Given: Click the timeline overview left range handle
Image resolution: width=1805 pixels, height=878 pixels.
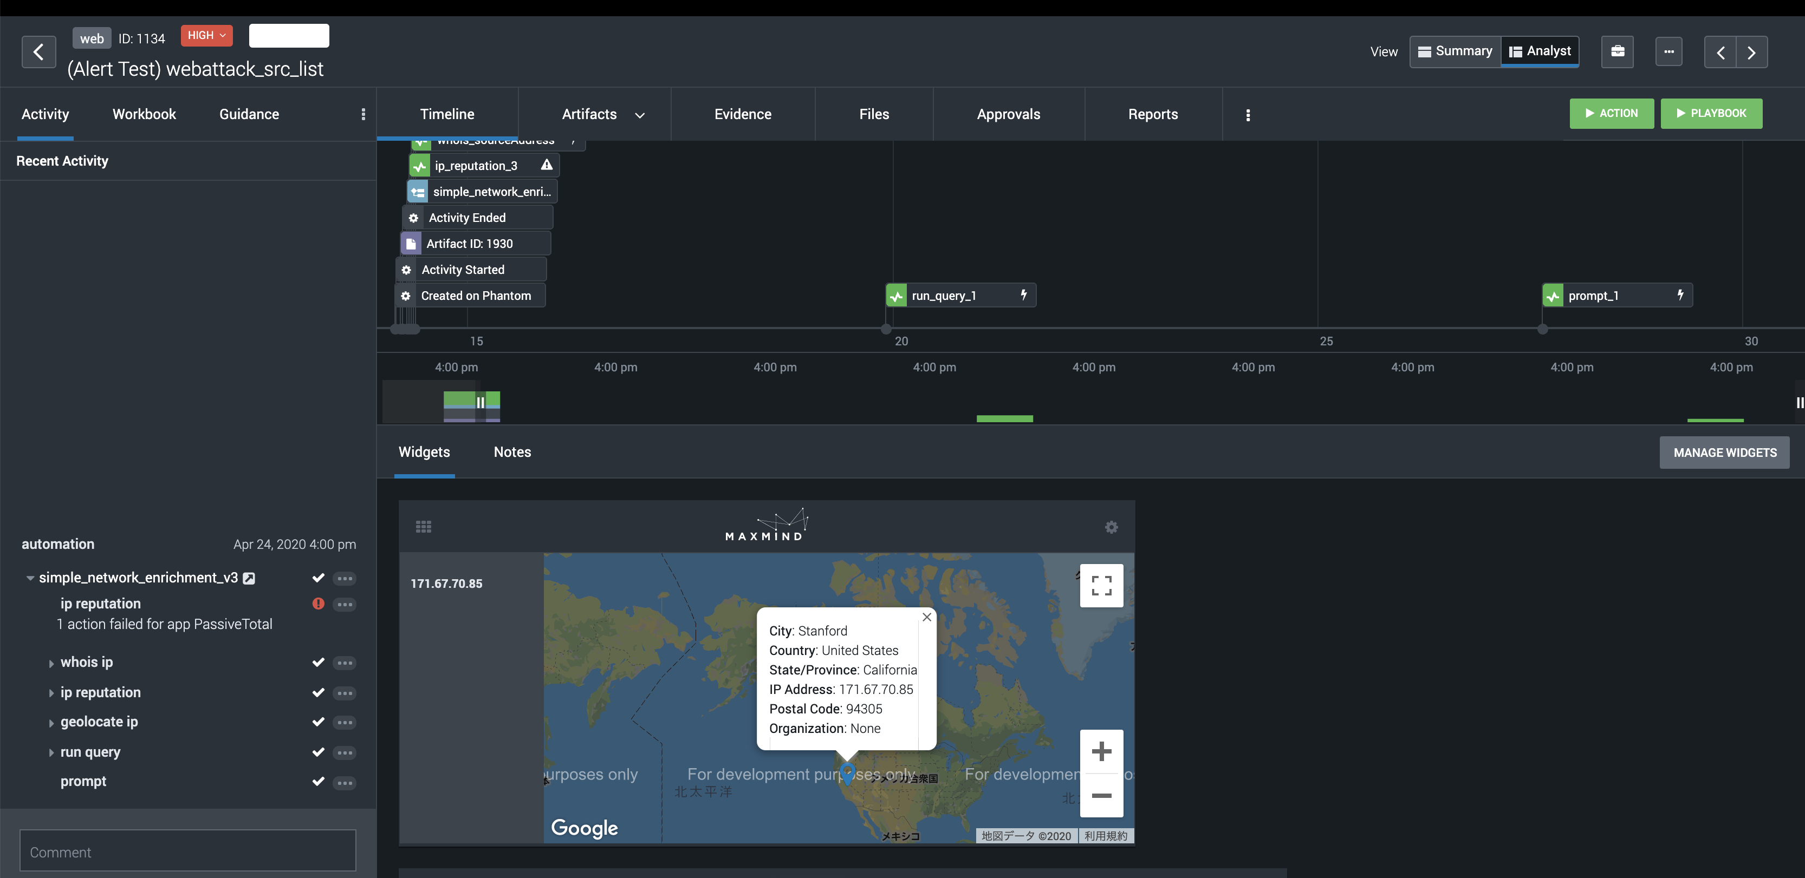Looking at the screenshot, I should [x=481, y=403].
